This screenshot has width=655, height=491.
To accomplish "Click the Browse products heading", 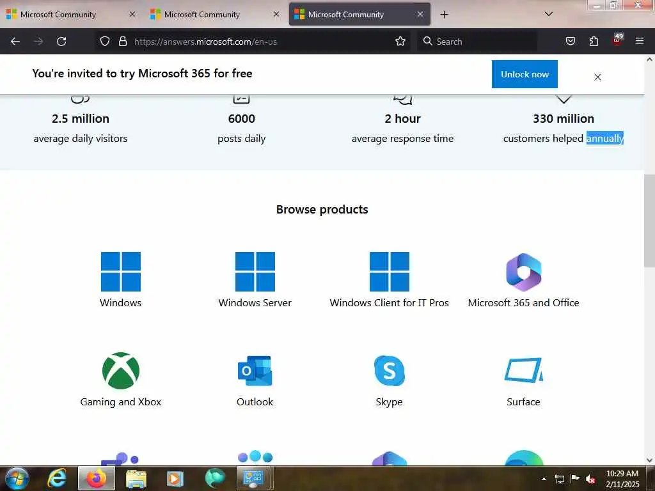I will pos(322,210).
